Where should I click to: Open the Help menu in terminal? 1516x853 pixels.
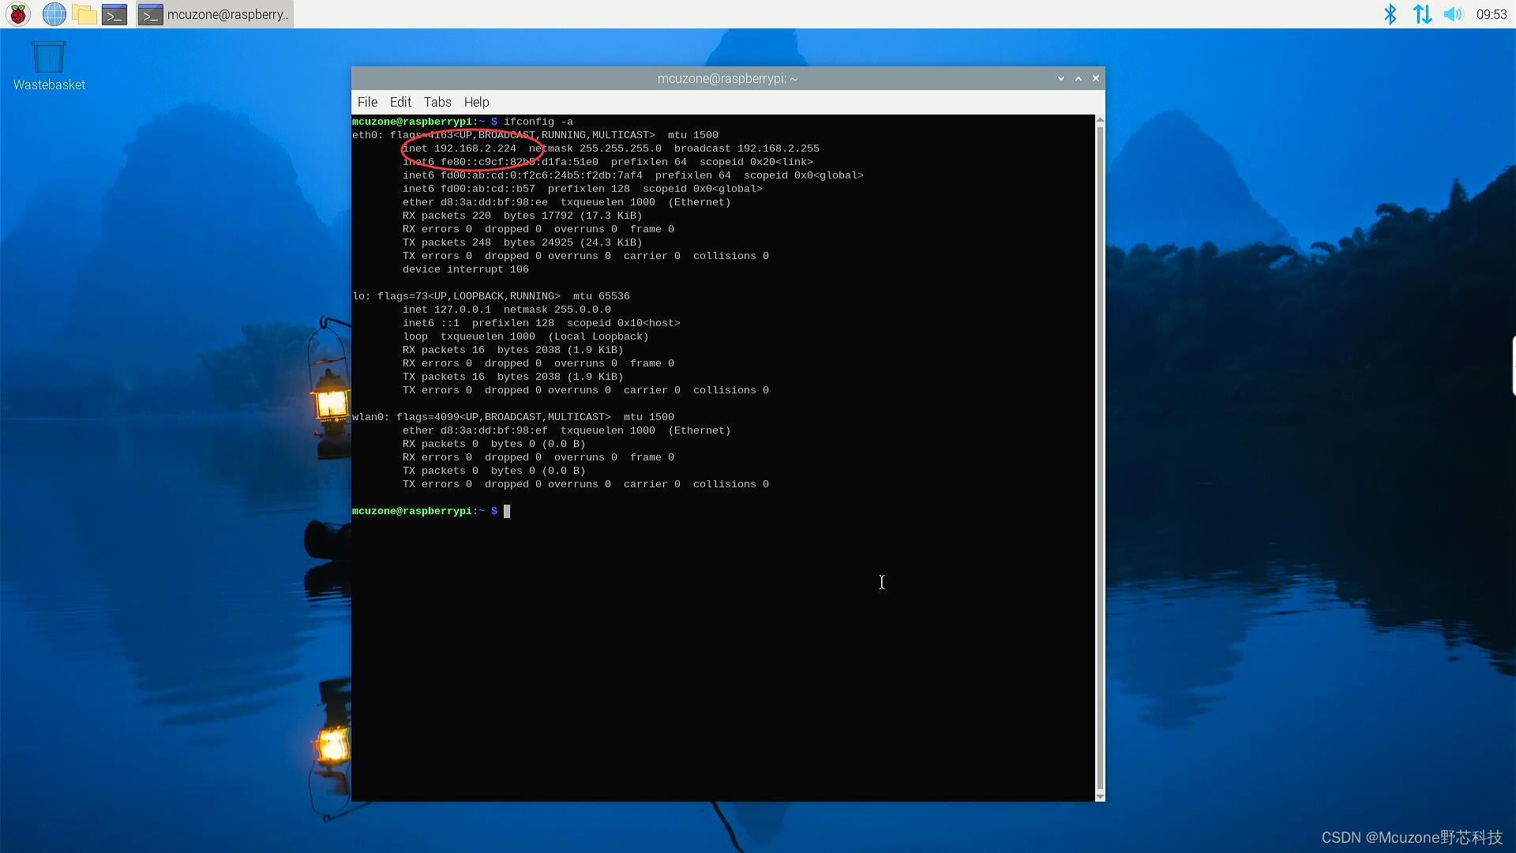pyautogui.click(x=476, y=102)
